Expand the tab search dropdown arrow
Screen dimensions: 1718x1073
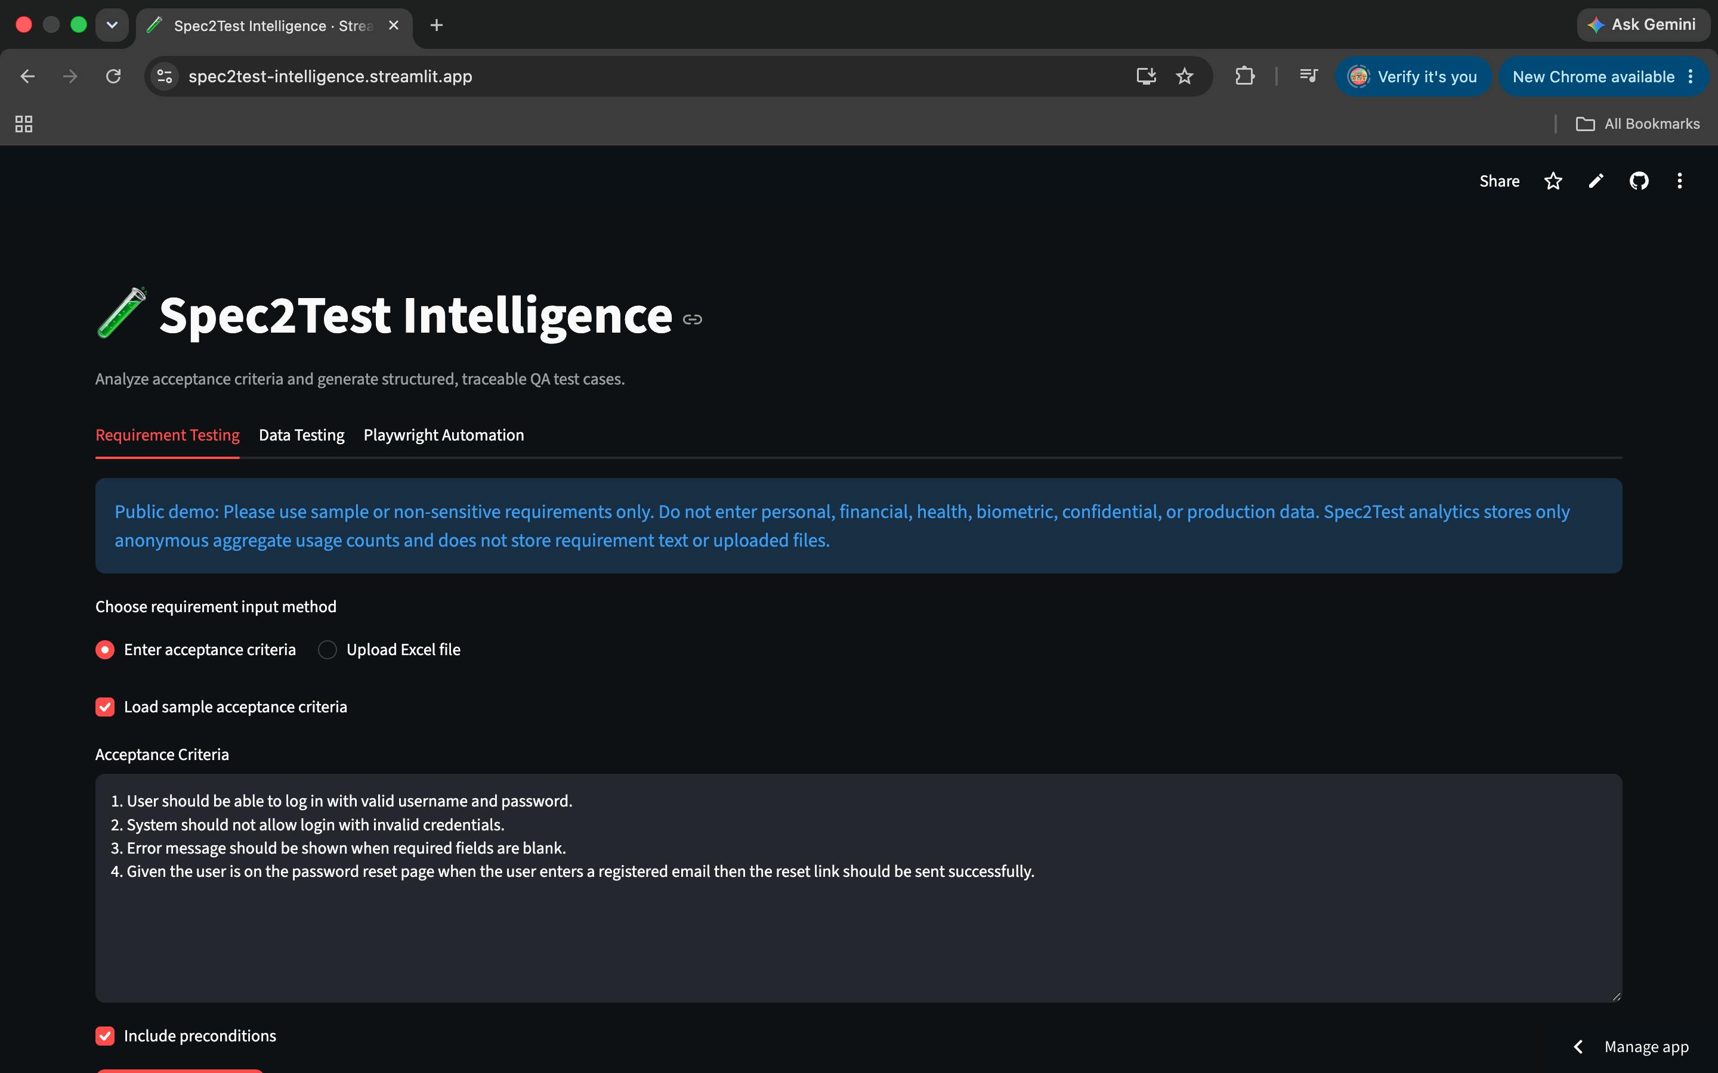tap(112, 26)
